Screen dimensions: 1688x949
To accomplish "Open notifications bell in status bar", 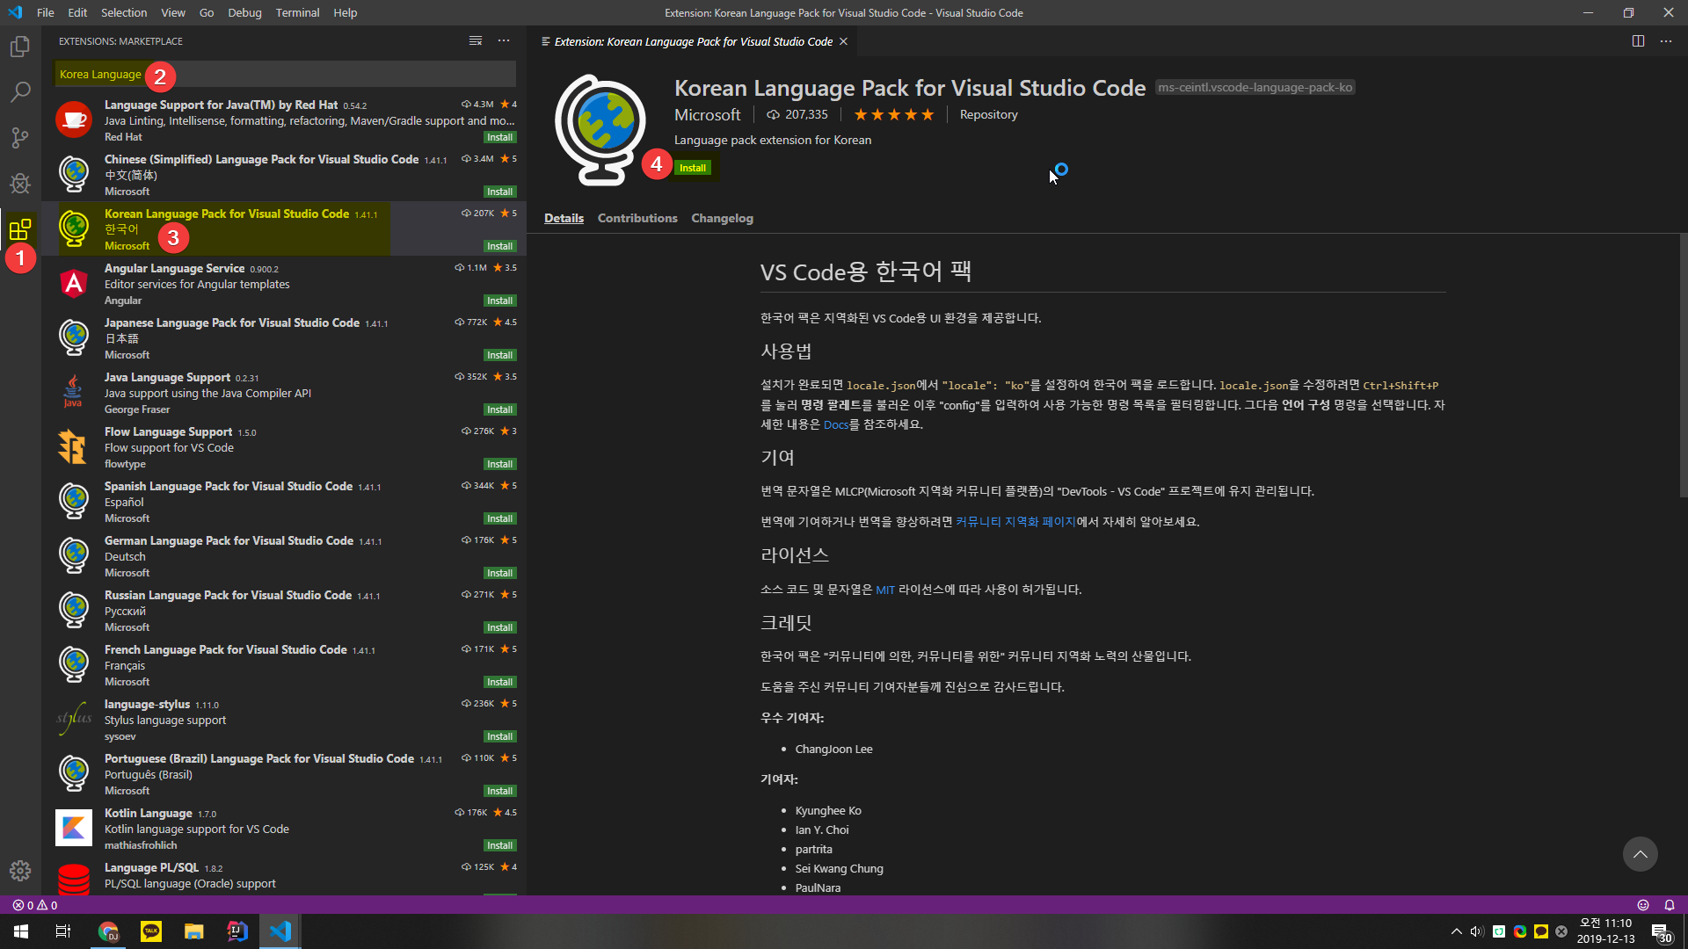I will click(x=1669, y=905).
